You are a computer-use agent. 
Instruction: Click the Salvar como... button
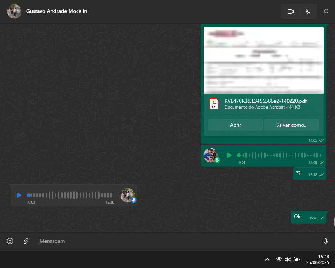(x=291, y=125)
